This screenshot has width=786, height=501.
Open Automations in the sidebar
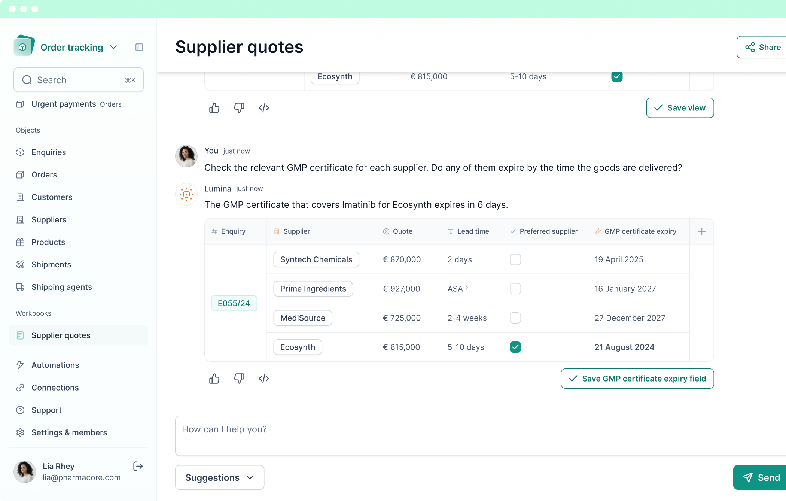[x=55, y=365]
